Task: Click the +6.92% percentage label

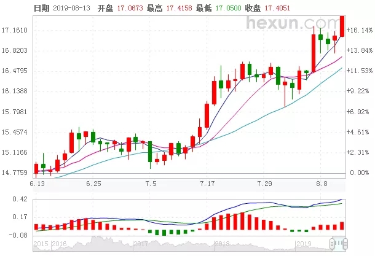Action: (358, 112)
